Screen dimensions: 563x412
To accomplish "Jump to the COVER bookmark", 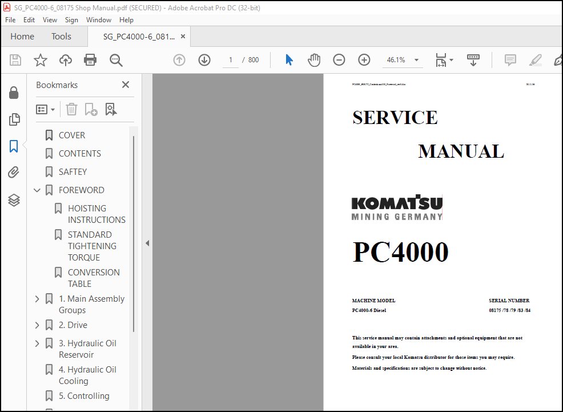I will click(72, 135).
